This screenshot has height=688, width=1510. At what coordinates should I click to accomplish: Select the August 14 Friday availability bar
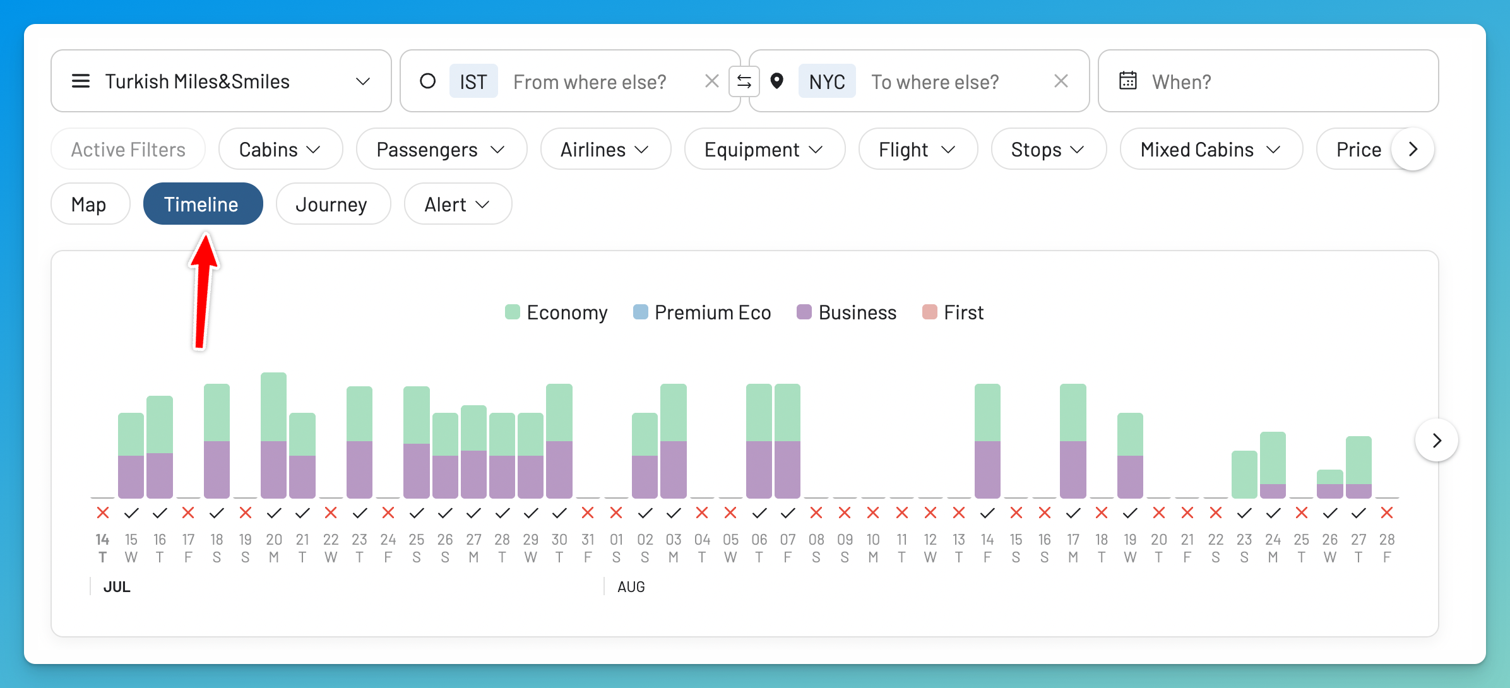(987, 441)
